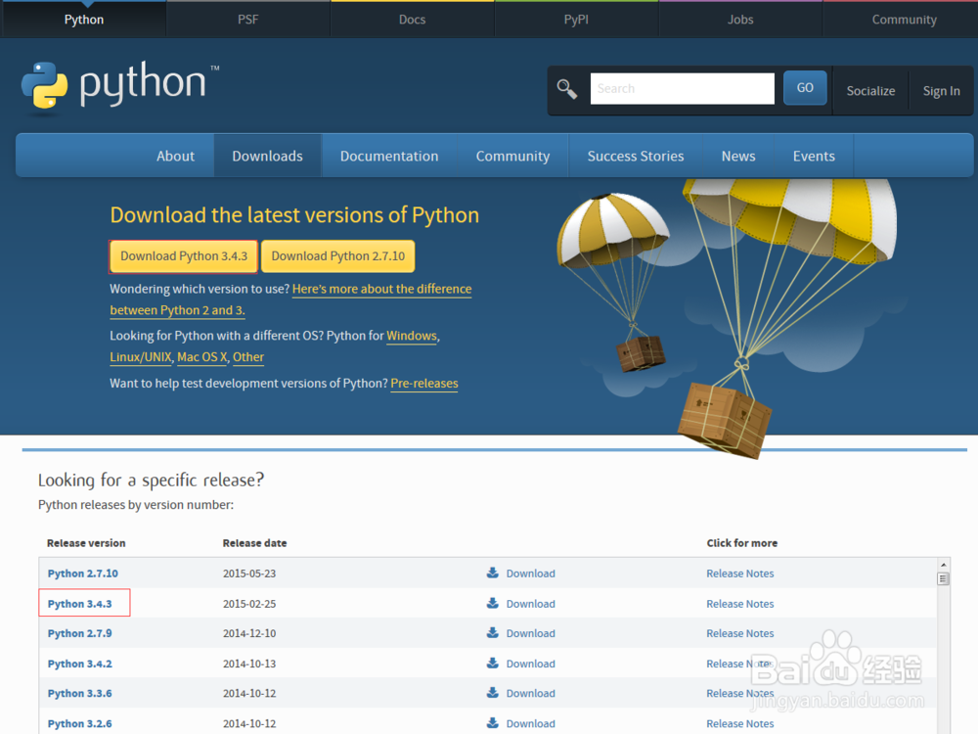The width and height of the screenshot is (978, 734).
Task: Open the PyPI top site tab
Action: [x=576, y=20]
